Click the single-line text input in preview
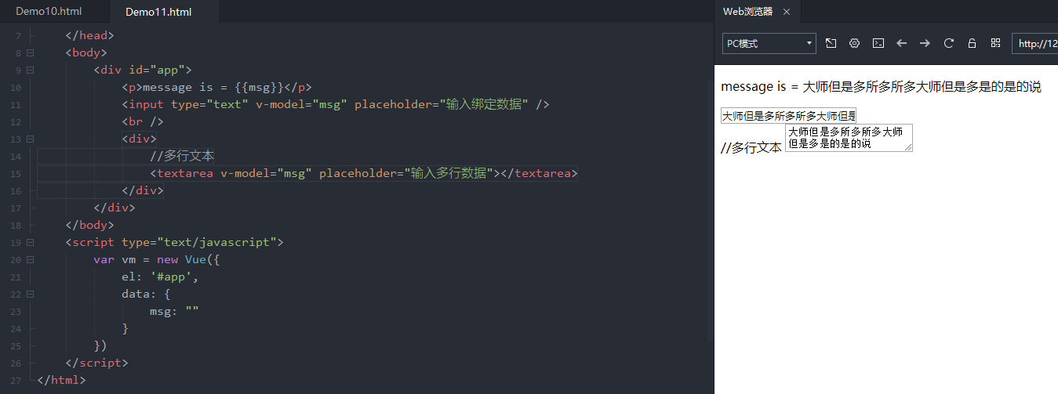The image size is (1058, 394). tap(789, 116)
